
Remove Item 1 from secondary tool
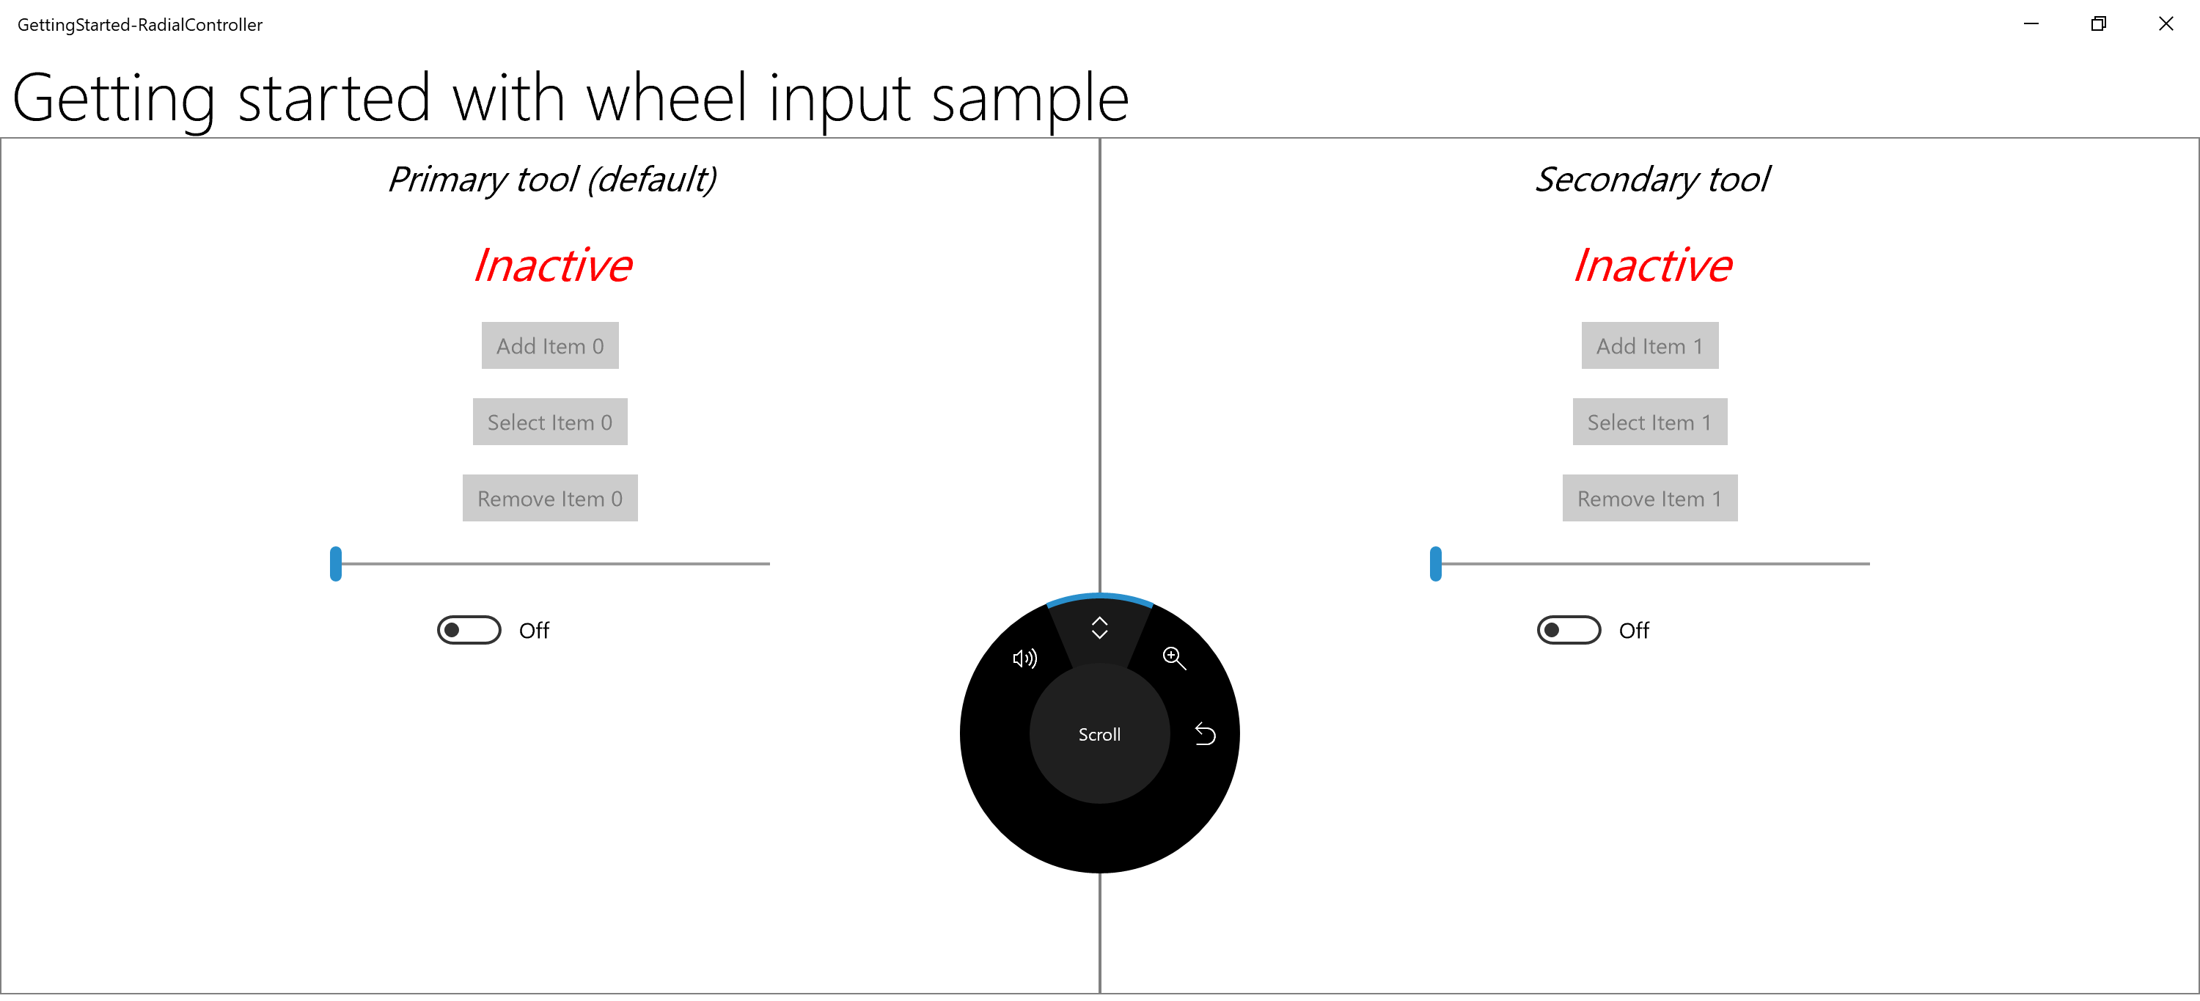coord(1649,499)
